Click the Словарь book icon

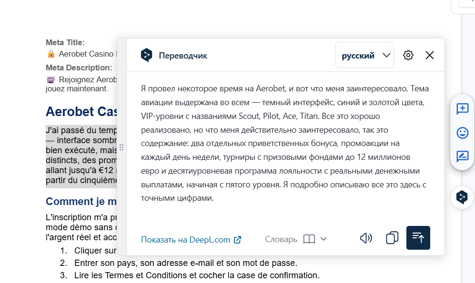[x=309, y=239]
